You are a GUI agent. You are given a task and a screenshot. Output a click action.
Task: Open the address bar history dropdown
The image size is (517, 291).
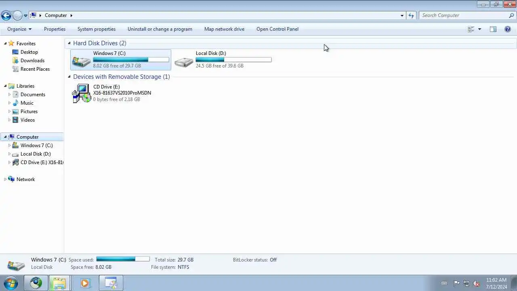tap(402, 15)
